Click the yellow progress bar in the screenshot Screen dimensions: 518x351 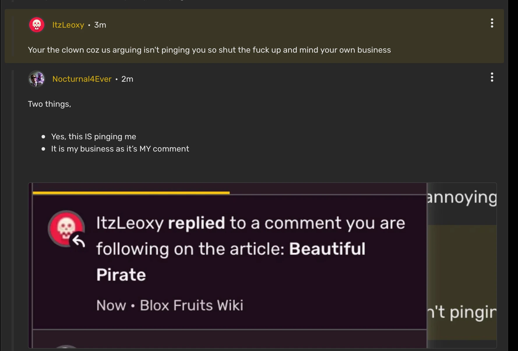click(131, 193)
